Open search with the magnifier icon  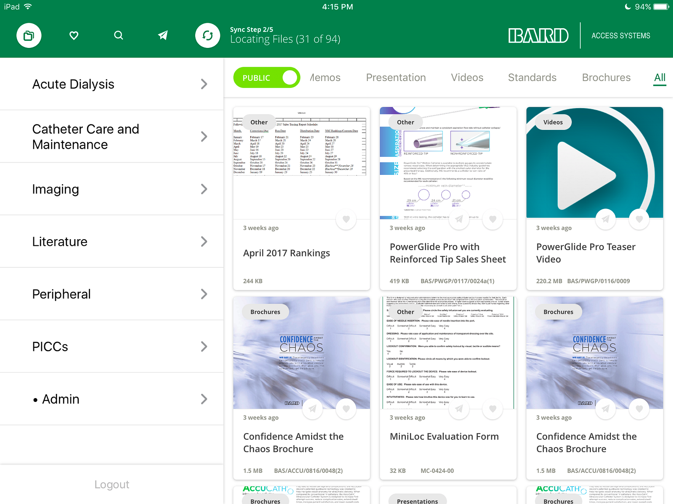[119, 35]
